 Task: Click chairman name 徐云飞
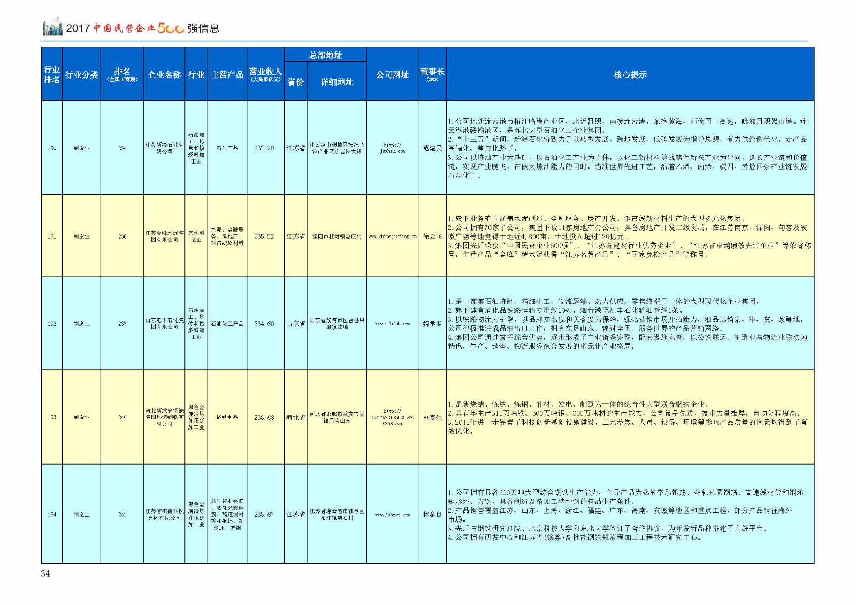(432, 236)
